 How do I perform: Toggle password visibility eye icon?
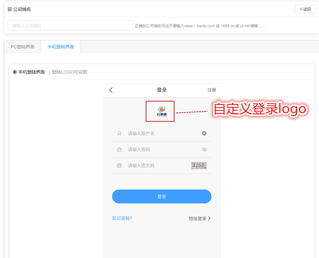pos(204,149)
